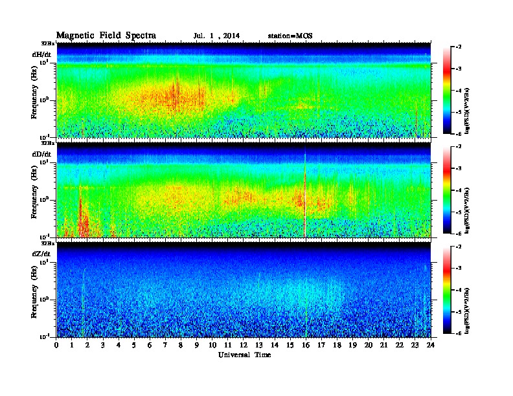Click hour tick "0" on the time axis
This screenshot has width=513, height=396.
point(56,346)
